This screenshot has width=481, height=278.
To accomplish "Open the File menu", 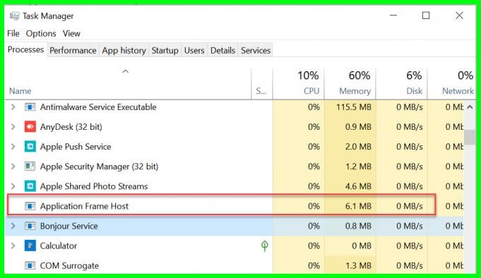I will click(13, 33).
